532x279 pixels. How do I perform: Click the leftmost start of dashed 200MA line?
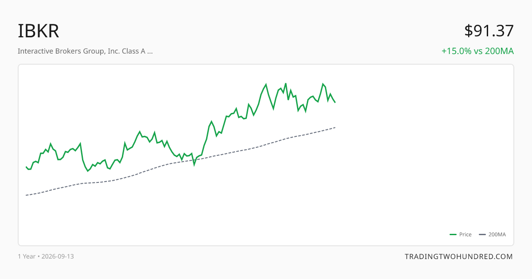tap(26, 195)
